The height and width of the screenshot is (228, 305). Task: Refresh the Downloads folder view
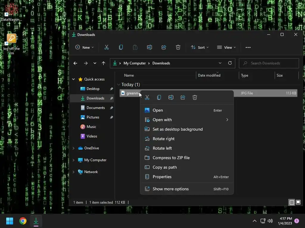[230, 63]
